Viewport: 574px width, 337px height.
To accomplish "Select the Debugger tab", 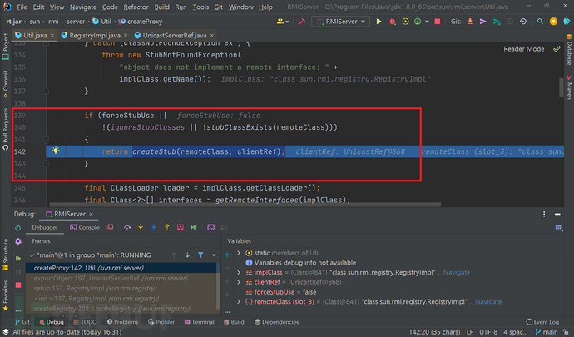I will 45,227.
